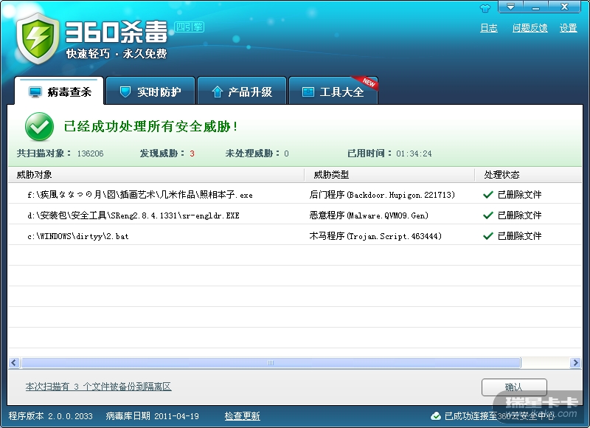Click the 四引擎 badge beside the title
Screen dimensions: 590x428
[190, 27]
